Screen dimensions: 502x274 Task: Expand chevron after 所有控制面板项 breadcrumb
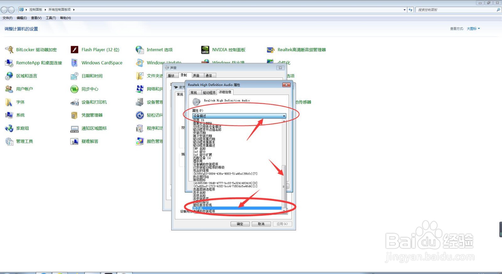[x=74, y=10]
